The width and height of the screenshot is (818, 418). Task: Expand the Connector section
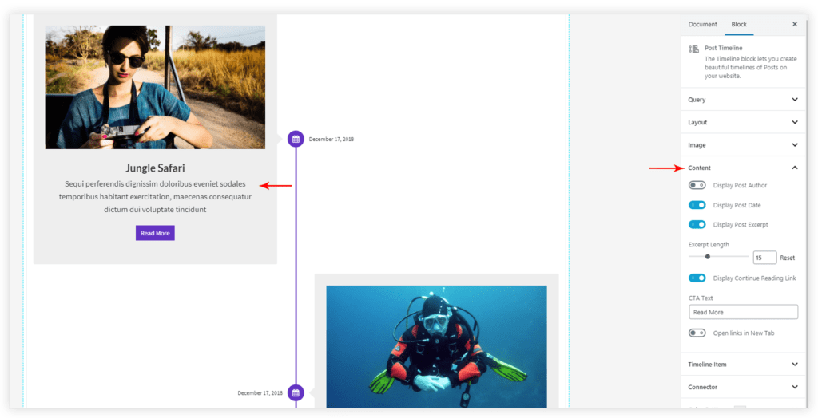743,387
